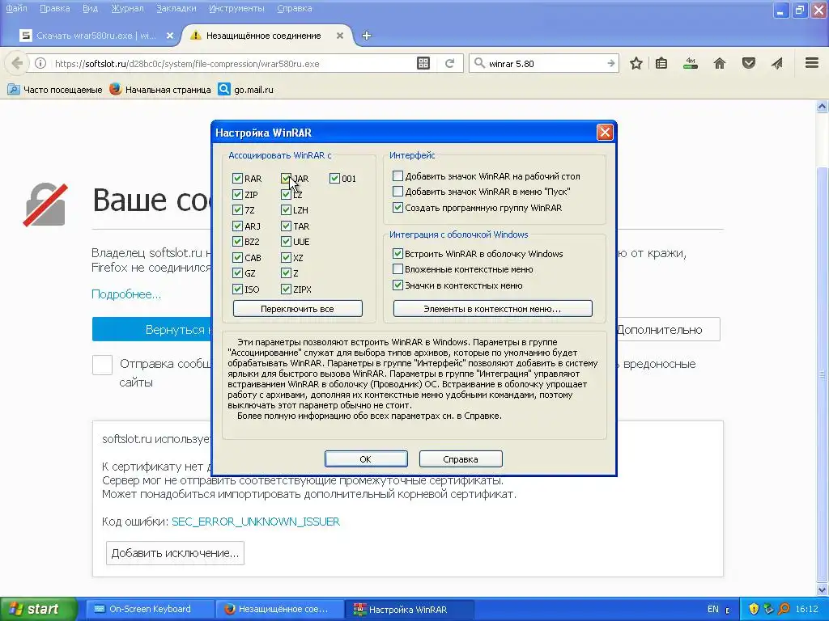The width and height of the screenshot is (829, 621).
Task: Click 'Добавить исключение...' button
Action: coord(175,553)
